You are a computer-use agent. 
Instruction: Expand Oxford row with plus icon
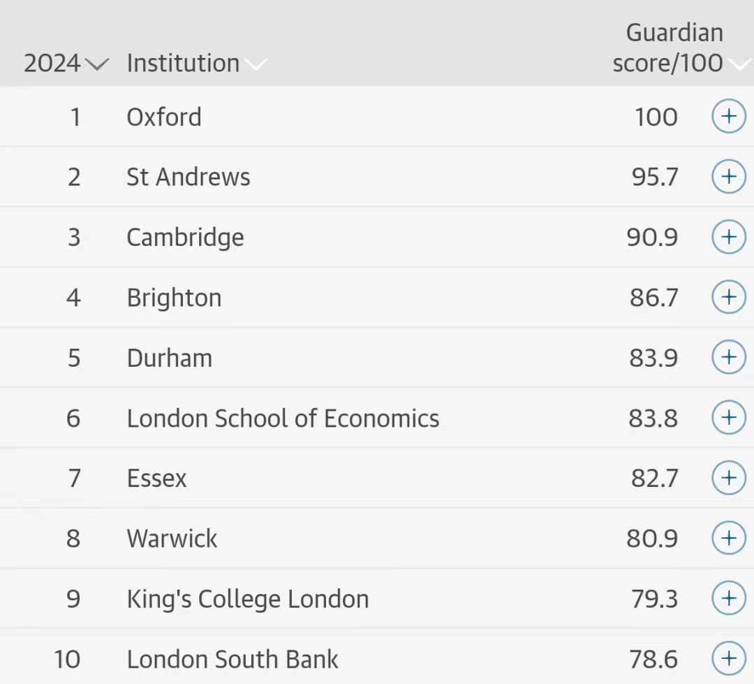728,116
